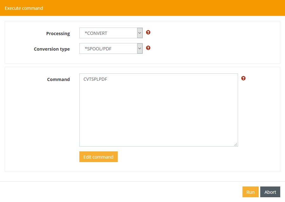Click blank space in the Processing settings panel

[216, 41]
